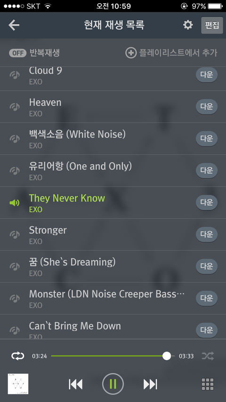Open the album art thumbnail
The width and height of the screenshot is (226, 402).
[x=18, y=384]
